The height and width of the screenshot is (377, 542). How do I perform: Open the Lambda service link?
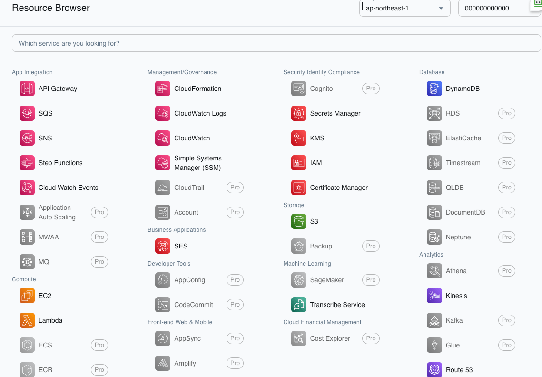(x=50, y=320)
